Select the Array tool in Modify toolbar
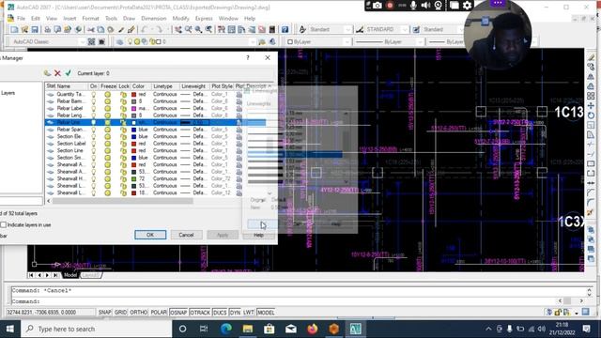Viewport: 601px width, 338px height. [591, 96]
